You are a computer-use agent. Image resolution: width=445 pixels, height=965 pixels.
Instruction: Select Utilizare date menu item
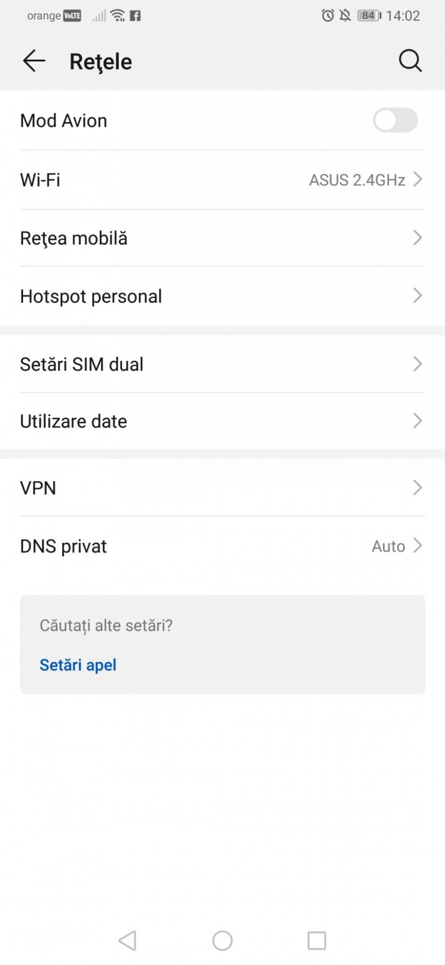pos(73,421)
